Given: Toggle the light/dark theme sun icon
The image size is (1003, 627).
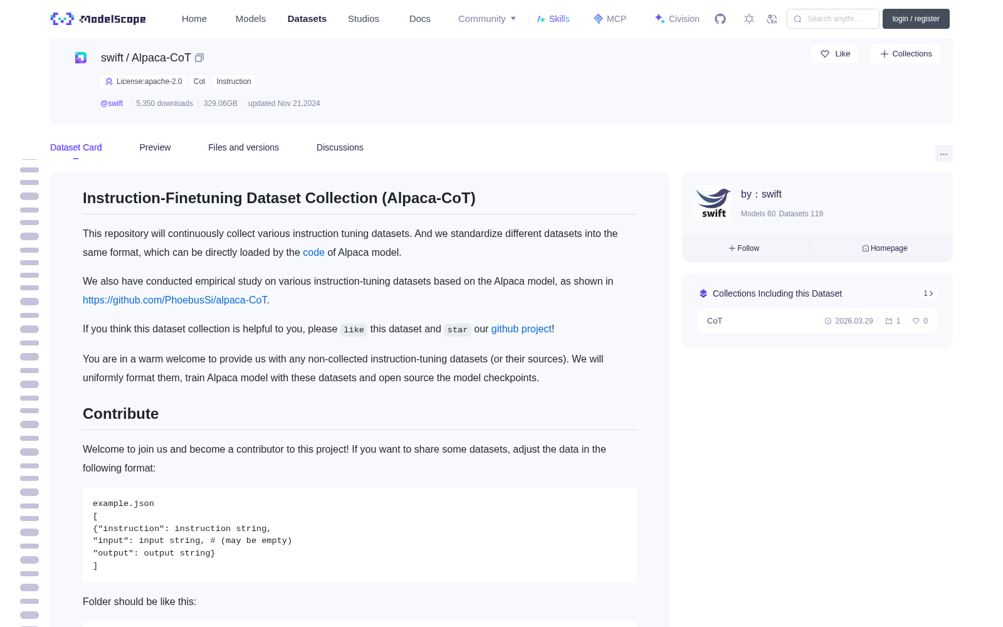Looking at the screenshot, I should [749, 19].
